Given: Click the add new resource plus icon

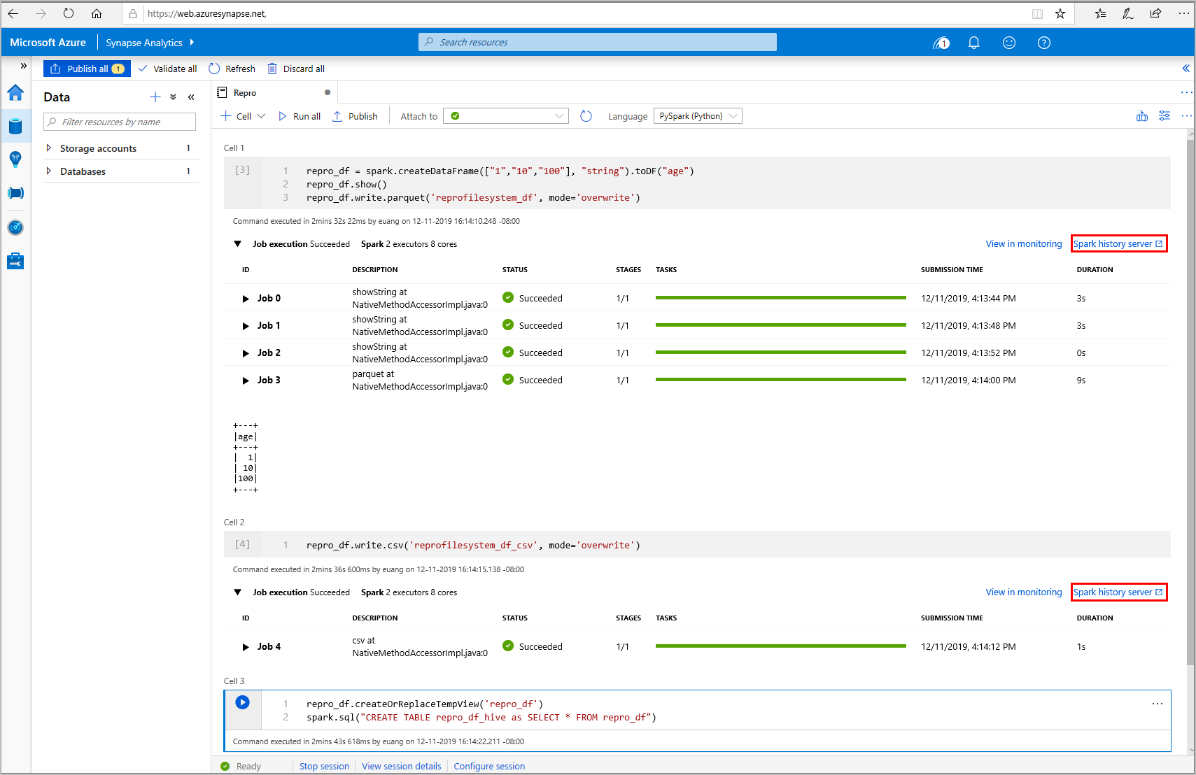Looking at the screenshot, I should point(155,97).
